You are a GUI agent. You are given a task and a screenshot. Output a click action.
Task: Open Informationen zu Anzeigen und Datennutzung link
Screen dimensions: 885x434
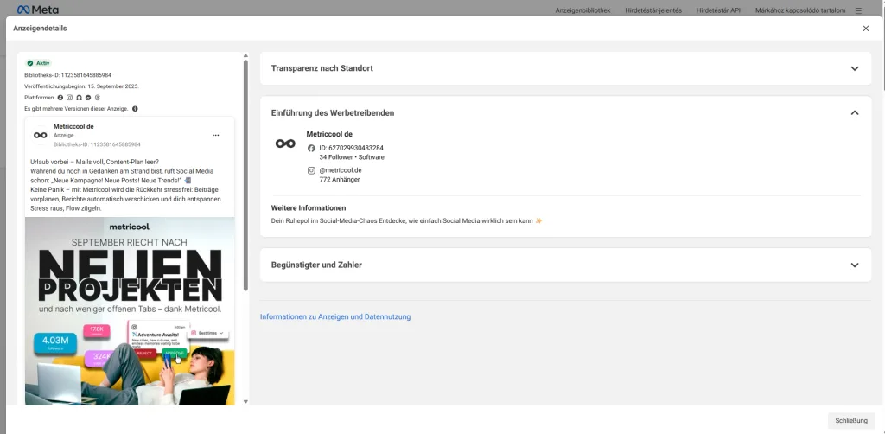click(x=335, y=316)
